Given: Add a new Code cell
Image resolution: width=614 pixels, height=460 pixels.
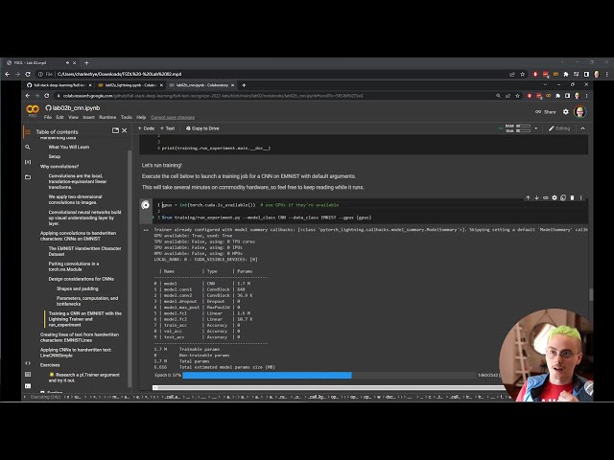Looking at the screenshot, I should click(x=146, y=128).
